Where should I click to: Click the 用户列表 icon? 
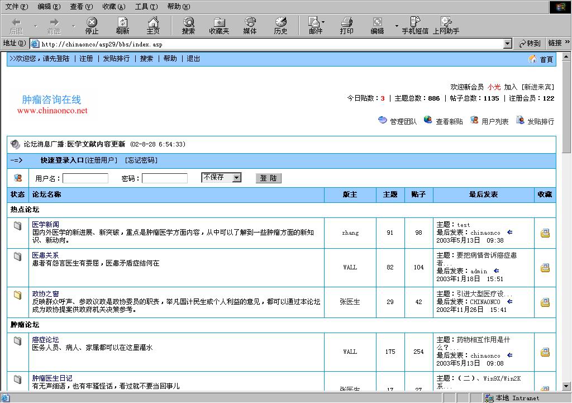(474, 120)
